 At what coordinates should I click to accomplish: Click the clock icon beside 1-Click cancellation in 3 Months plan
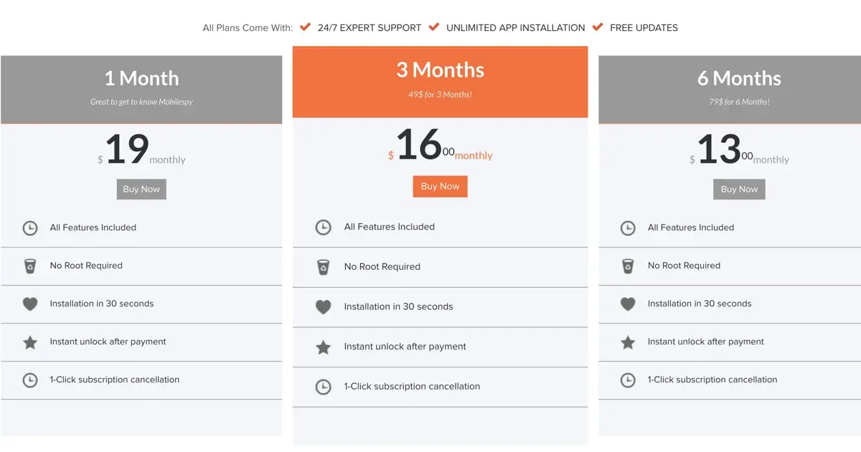pyautogui.click(x=324, y=387)
